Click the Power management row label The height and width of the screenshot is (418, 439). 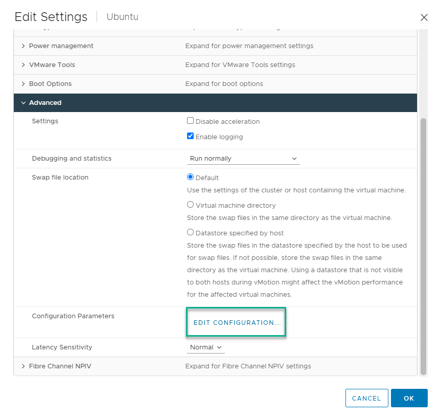(61, 46)
